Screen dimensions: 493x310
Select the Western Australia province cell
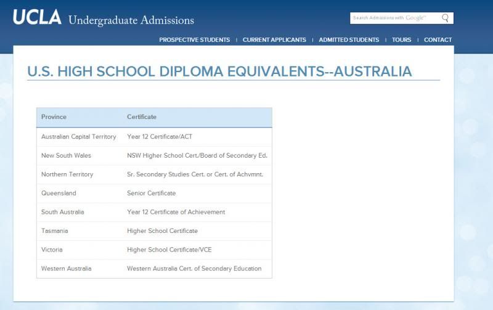point(66,269)
